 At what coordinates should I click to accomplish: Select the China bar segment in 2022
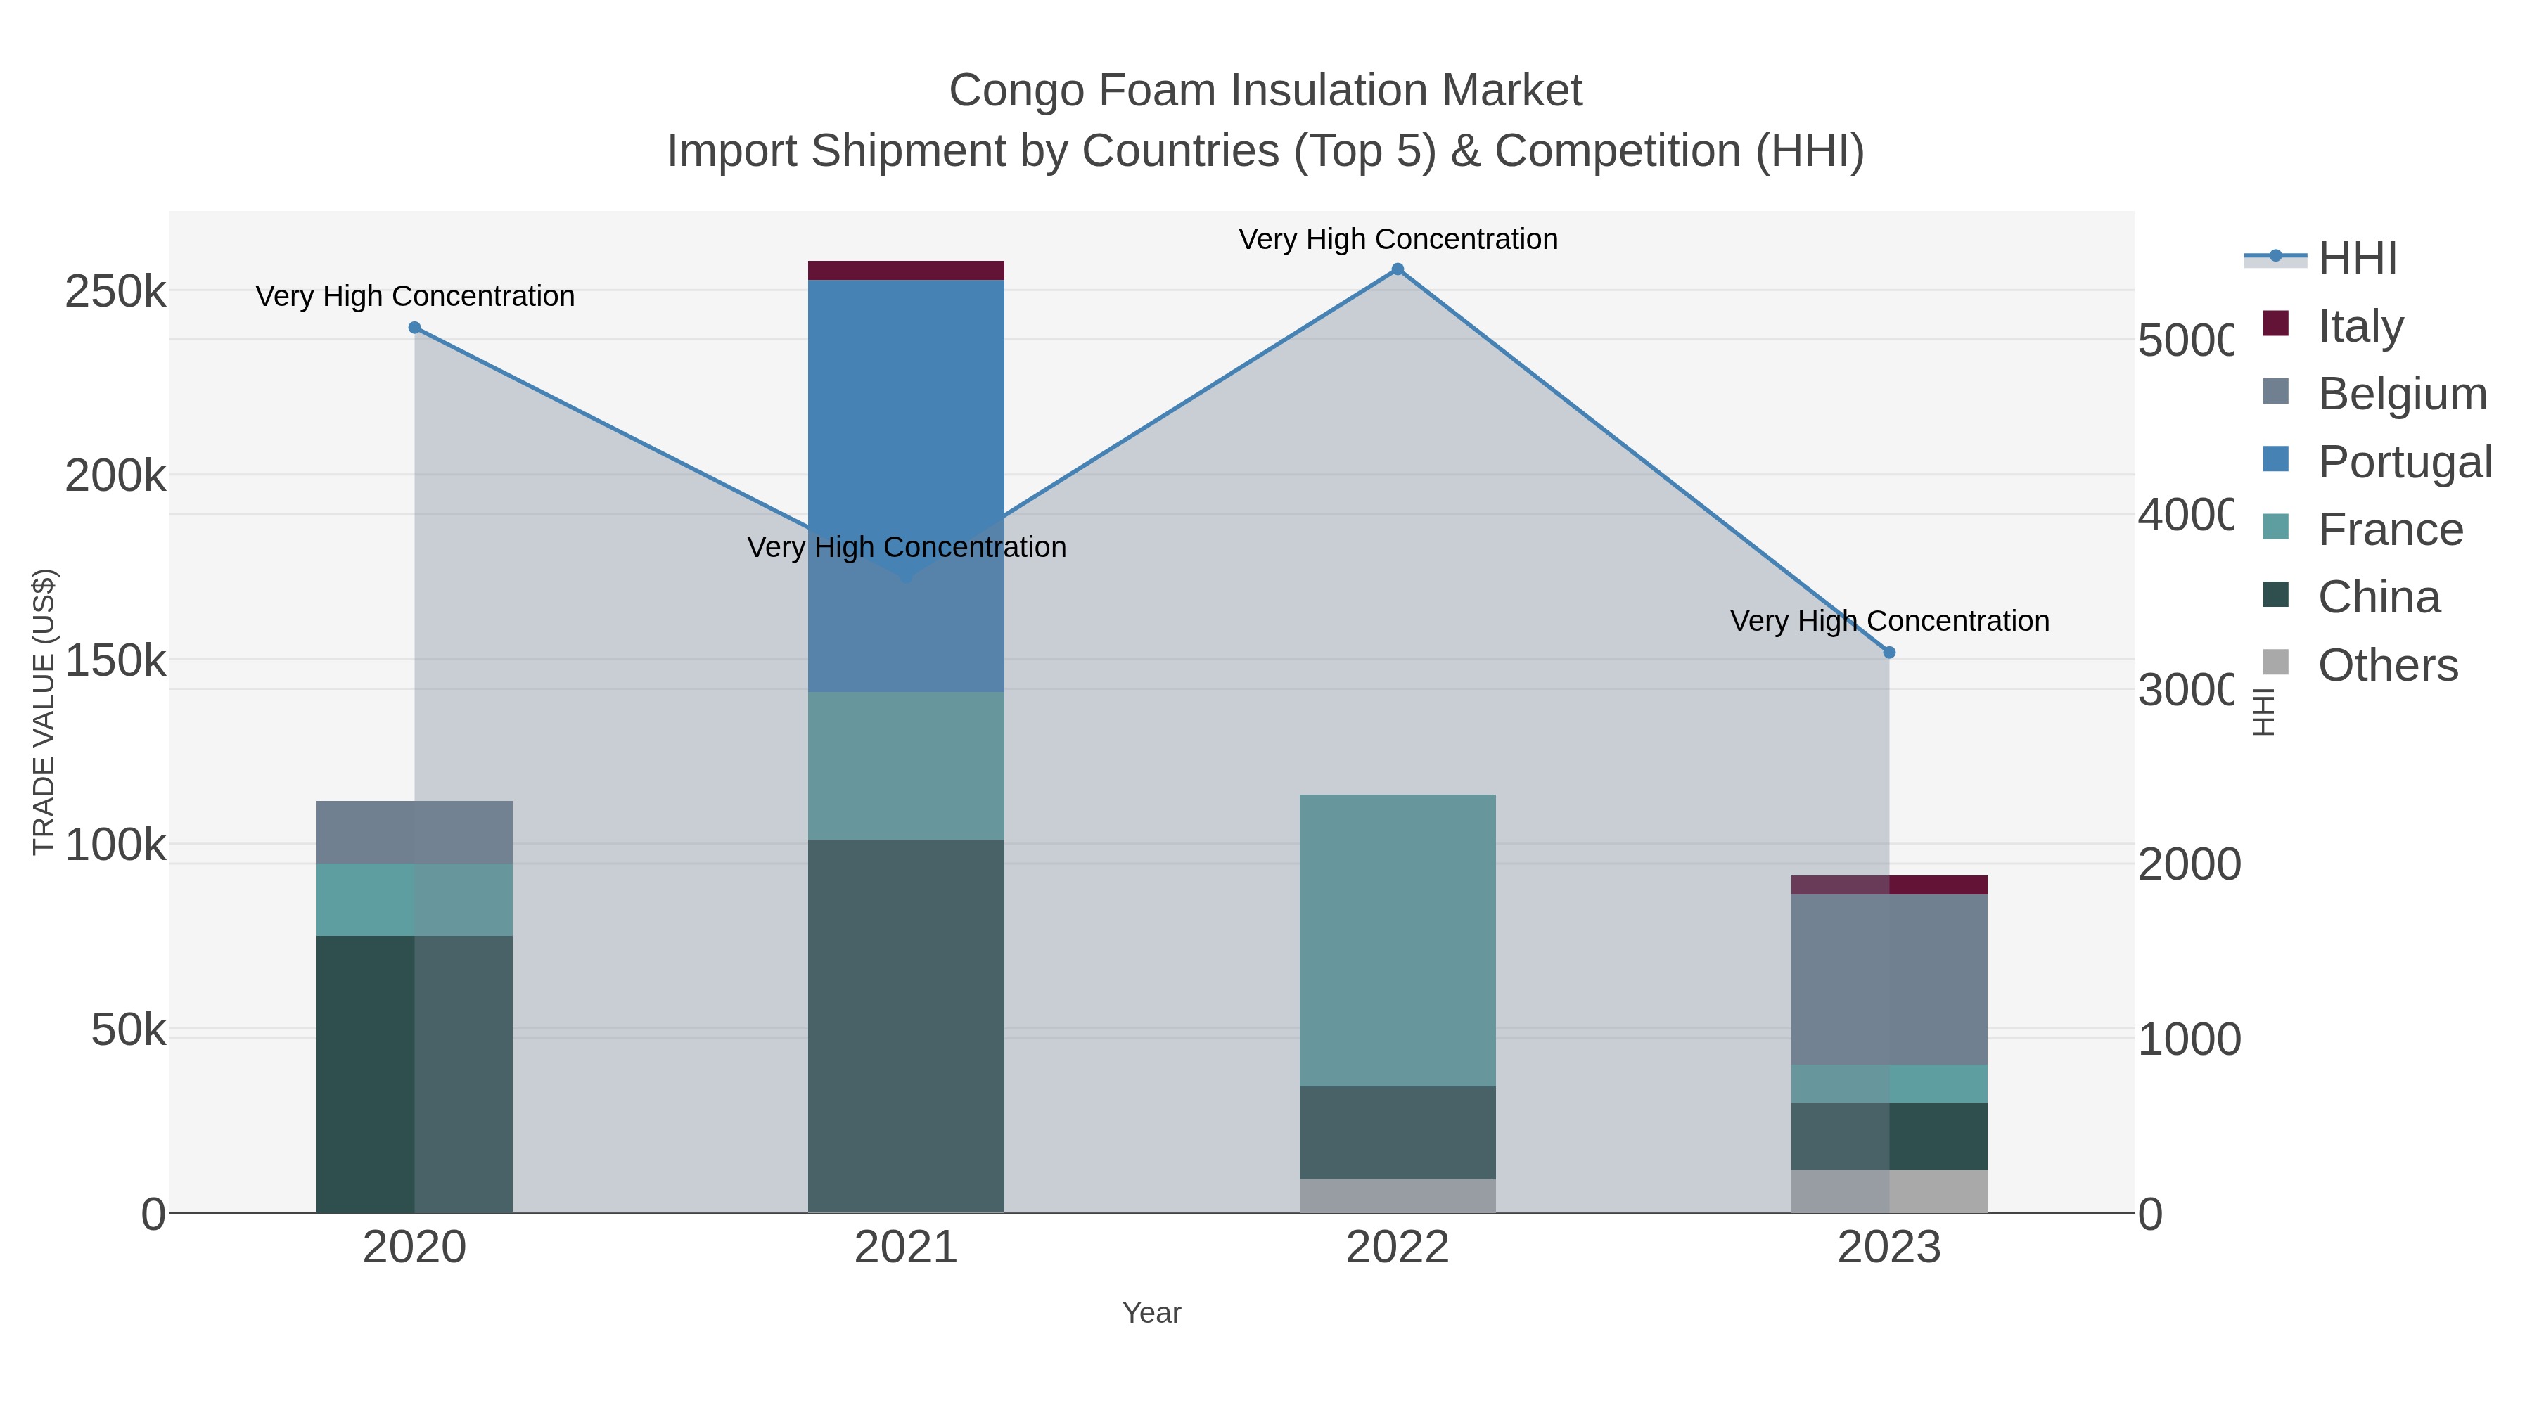[x=1398, y=1133]
